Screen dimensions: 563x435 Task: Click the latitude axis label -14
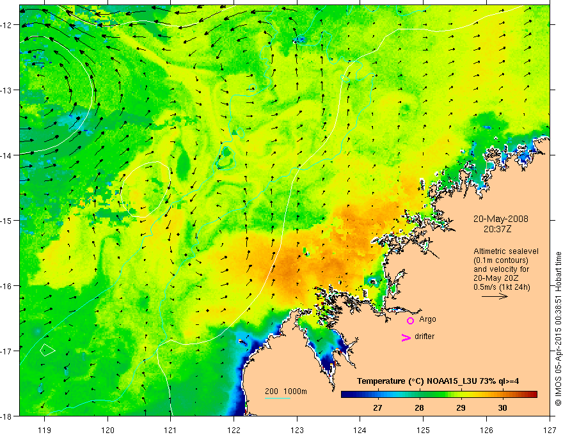pos(6,155)
